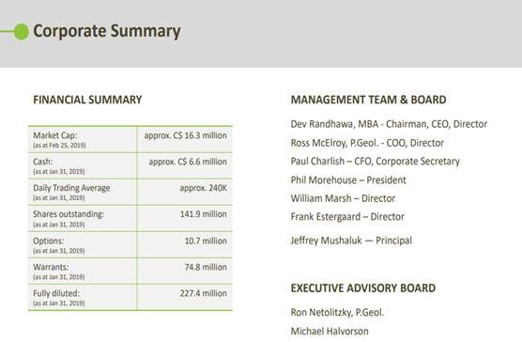This screenshot has height=342, width=522.
Task: Select the Ron Netolitzky, P.Geol. entry
Action: (x=337, y=312)
